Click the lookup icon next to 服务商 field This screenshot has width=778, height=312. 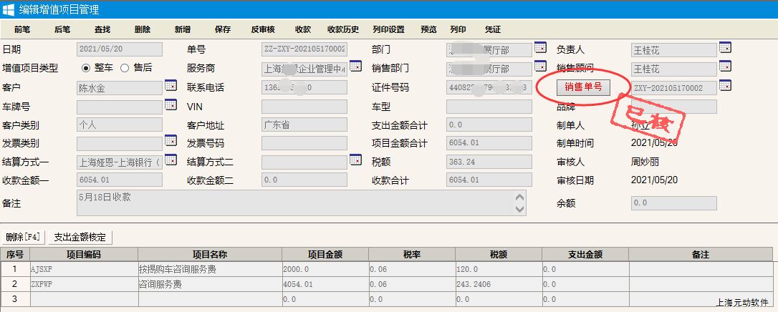point(355,67)
